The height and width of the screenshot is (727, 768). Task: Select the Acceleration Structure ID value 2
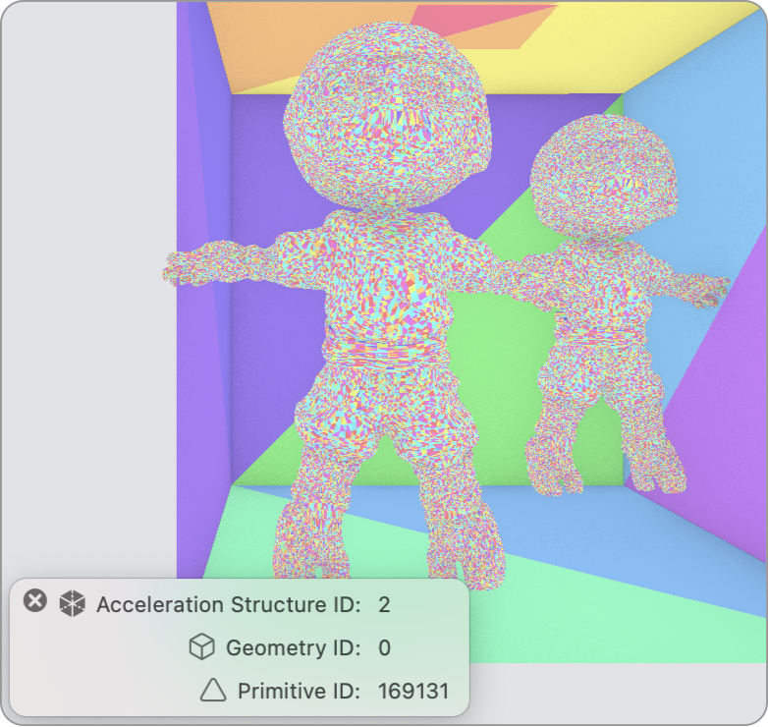pos(384,604)
